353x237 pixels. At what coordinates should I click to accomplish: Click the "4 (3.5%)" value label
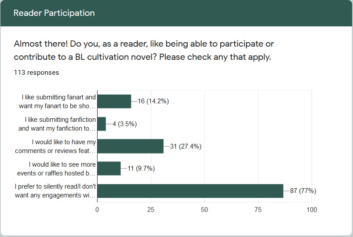pyautogui.click(x=124, y=124)
